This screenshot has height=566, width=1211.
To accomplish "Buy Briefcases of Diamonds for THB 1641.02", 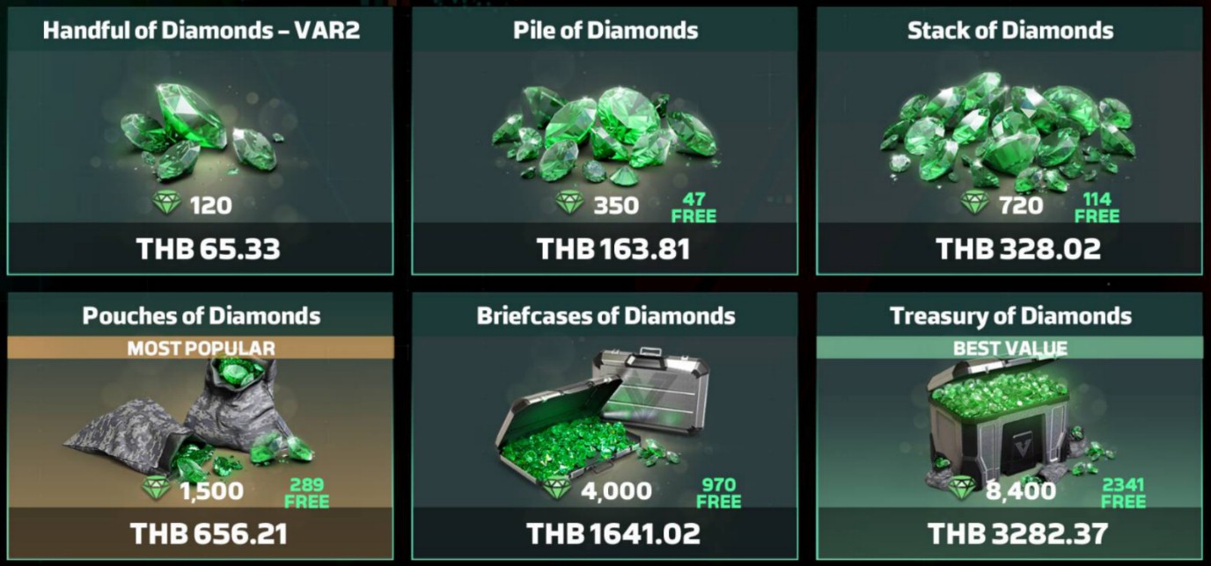I will [x=613, y=533].
